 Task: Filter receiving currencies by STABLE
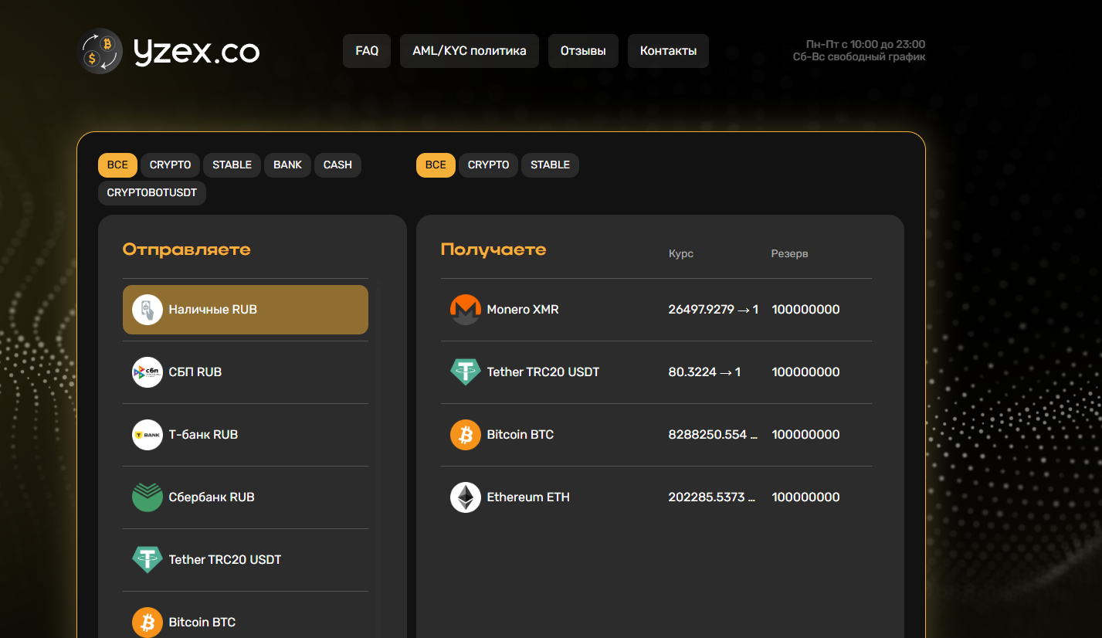click(551, 165)
